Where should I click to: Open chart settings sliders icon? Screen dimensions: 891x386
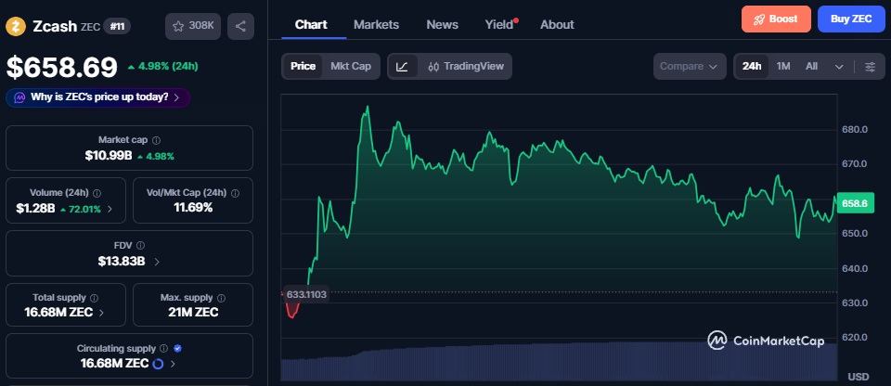pos(870,67)
